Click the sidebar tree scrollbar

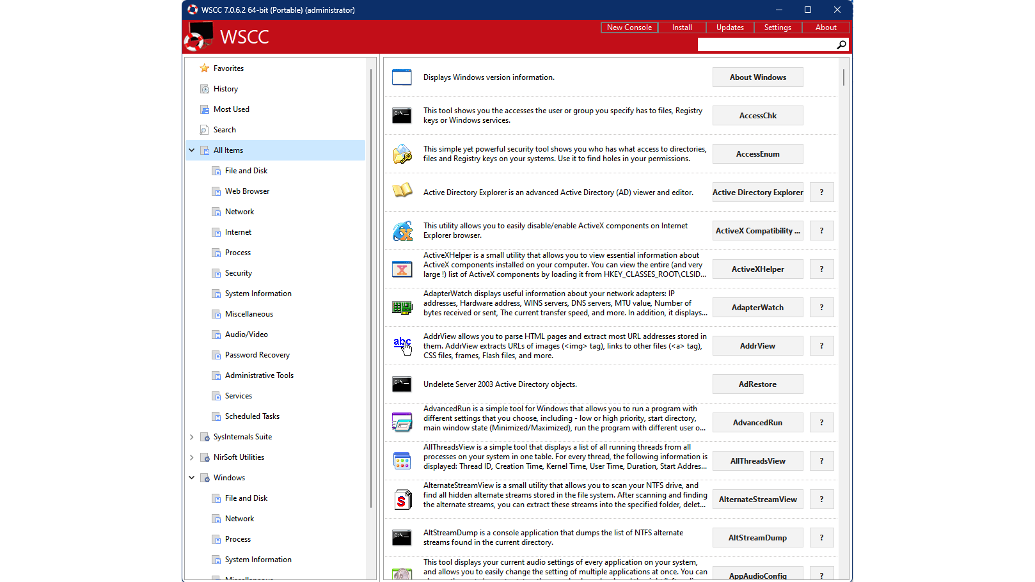371,288
